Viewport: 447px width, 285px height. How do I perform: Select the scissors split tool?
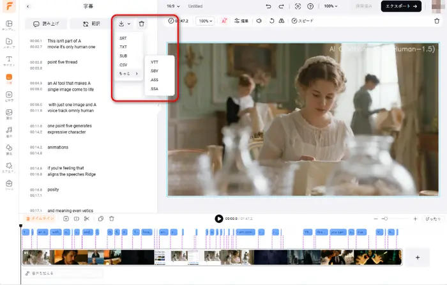(x=87, y=219)
